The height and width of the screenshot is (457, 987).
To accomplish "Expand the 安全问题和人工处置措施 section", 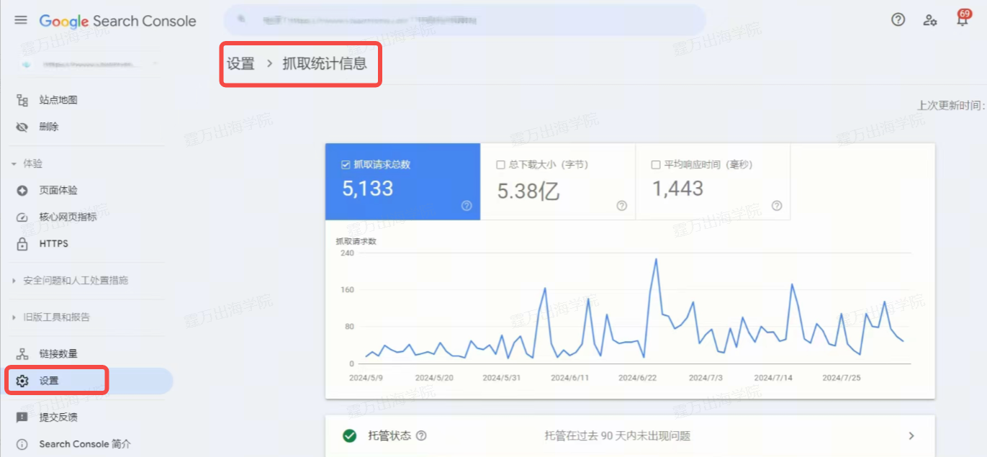I will coord(14,281).
